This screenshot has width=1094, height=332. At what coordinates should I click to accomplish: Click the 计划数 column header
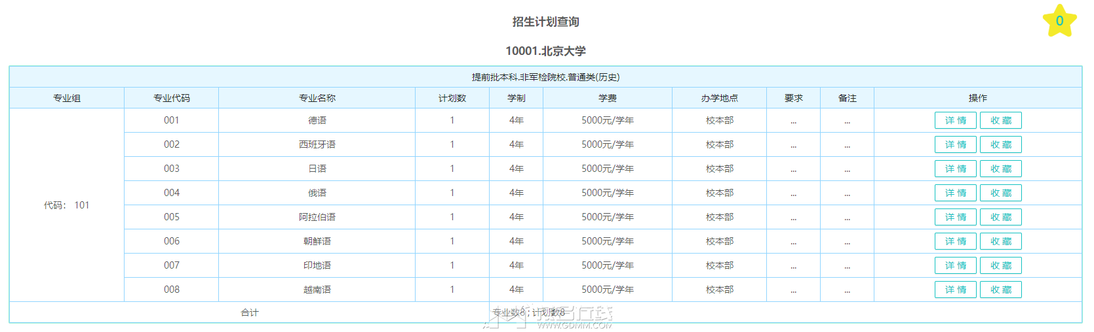452,98
